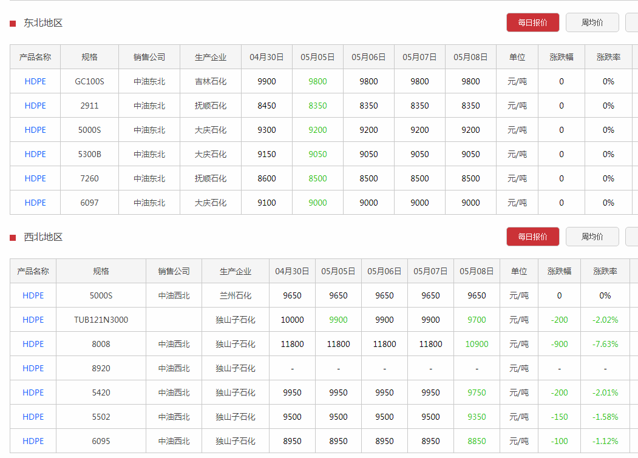Open HDPE link in 6095 row
This screenshot has height=458, width=638.
[x=33, y=441]
